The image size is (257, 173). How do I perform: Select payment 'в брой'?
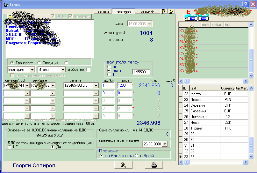tap(137, 156)
